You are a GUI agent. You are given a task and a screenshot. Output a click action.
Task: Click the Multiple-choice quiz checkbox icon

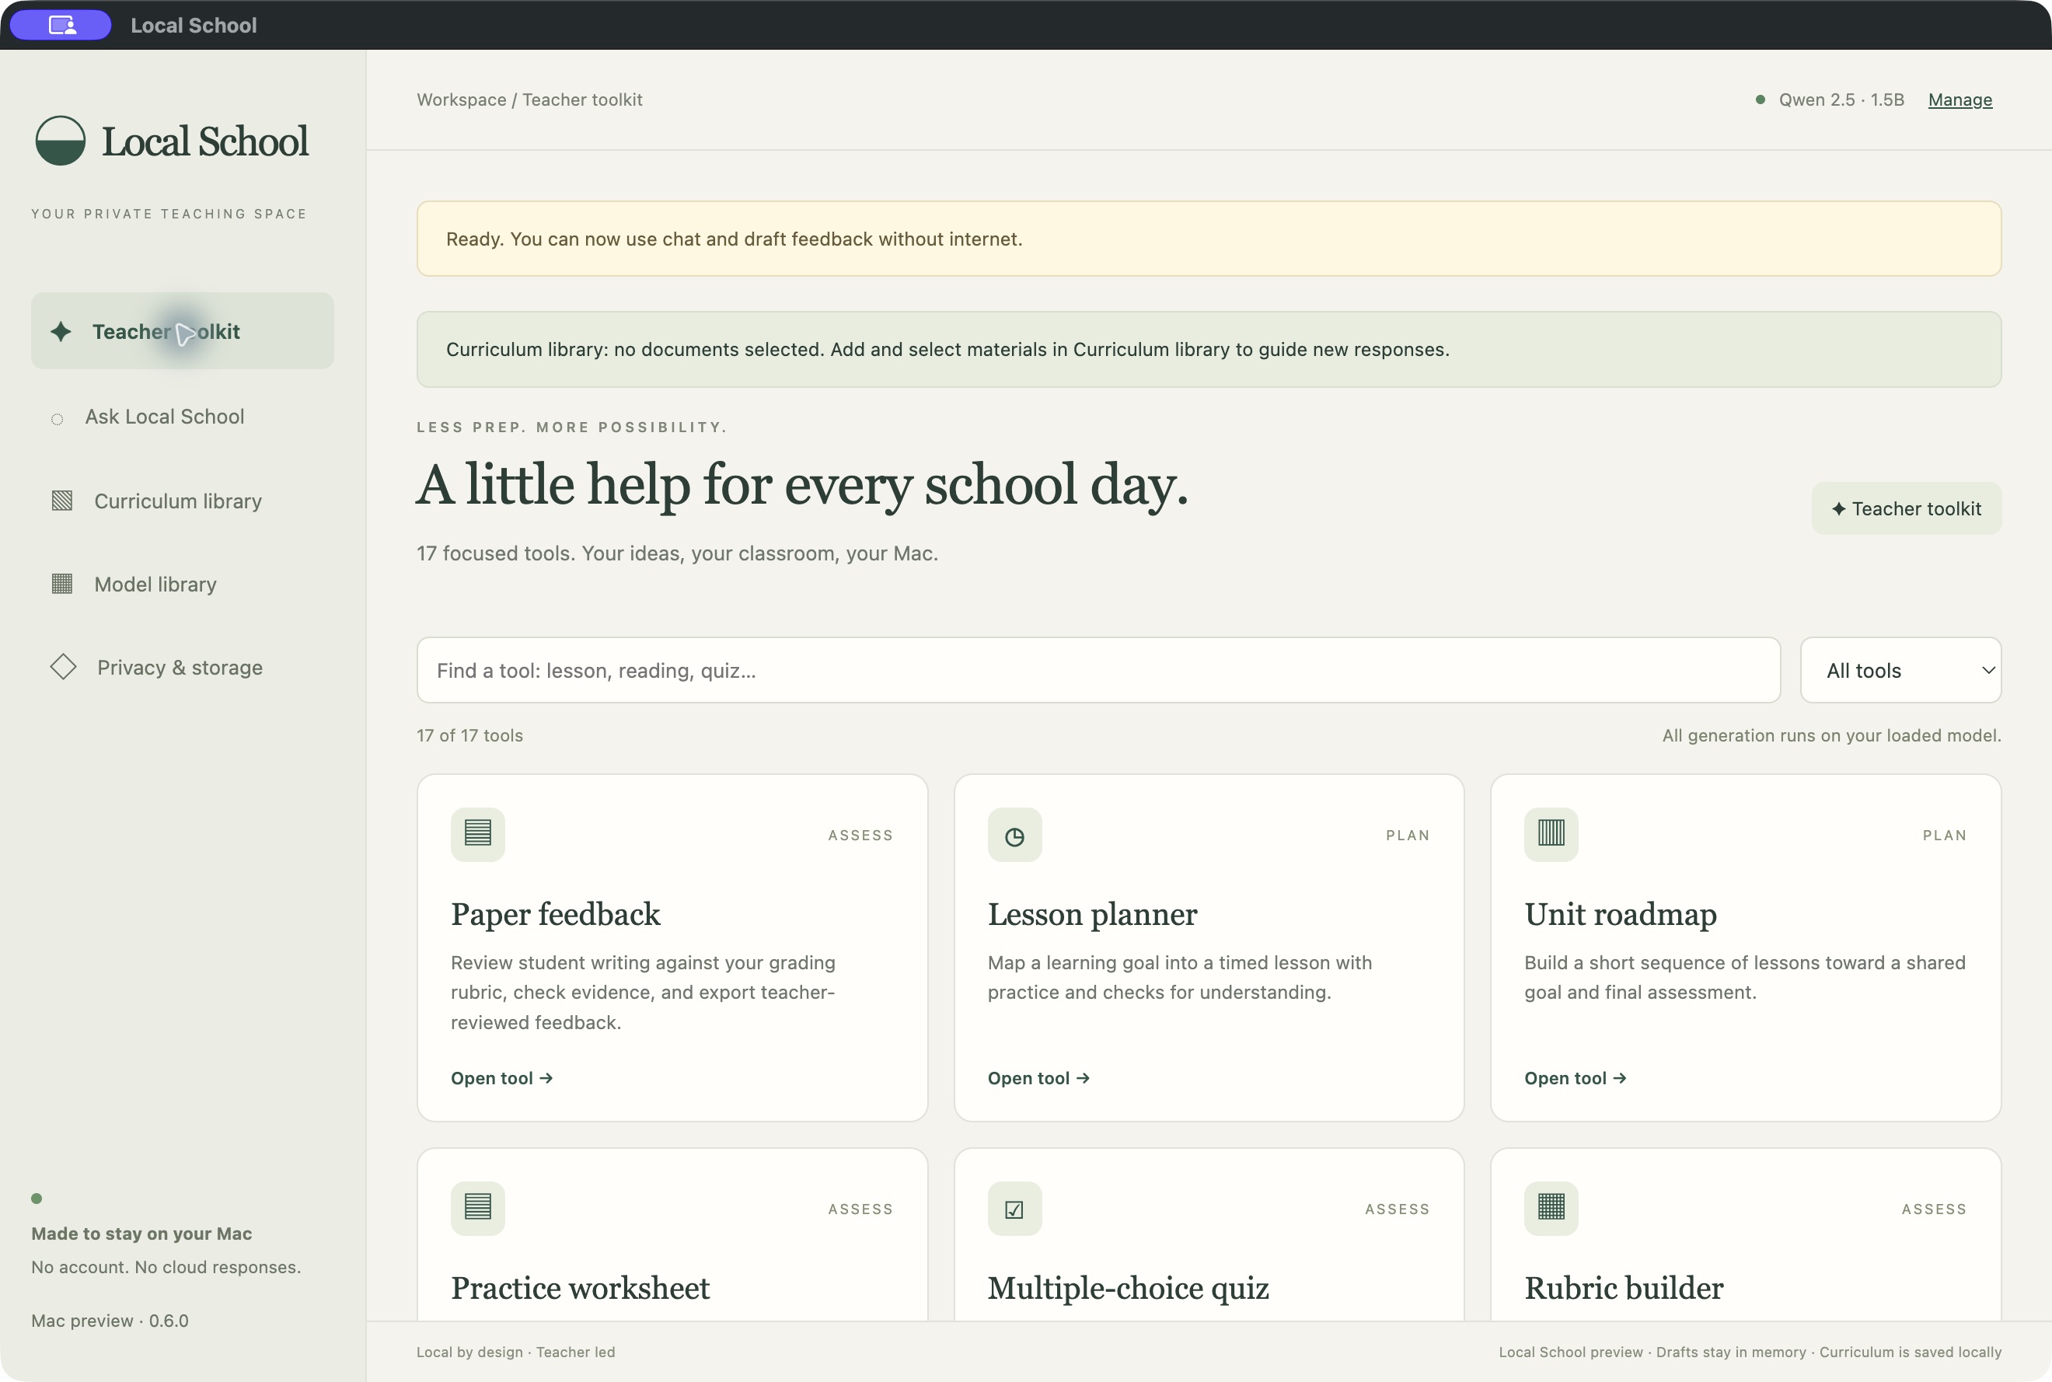[x=1014, y=1207]
